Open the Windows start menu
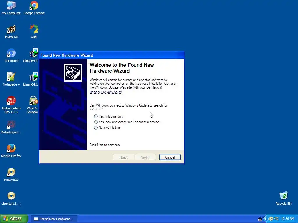This screenshot has width=298, height=223. click(x=14, y=219)
